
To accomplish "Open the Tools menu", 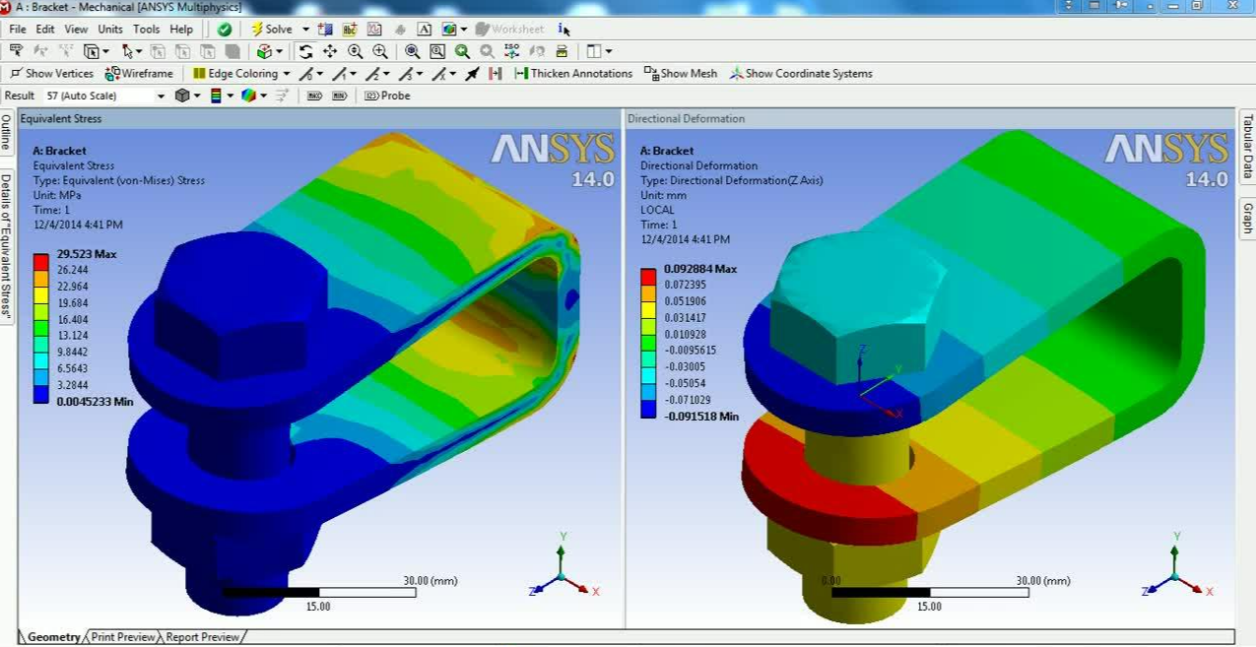I will pyautogui.click(x=146, y=30).
